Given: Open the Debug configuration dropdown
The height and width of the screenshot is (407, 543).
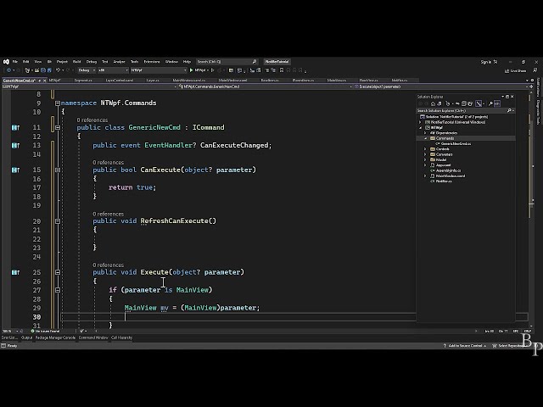Looking at the screenshot, I should click(x=87, y=70).
